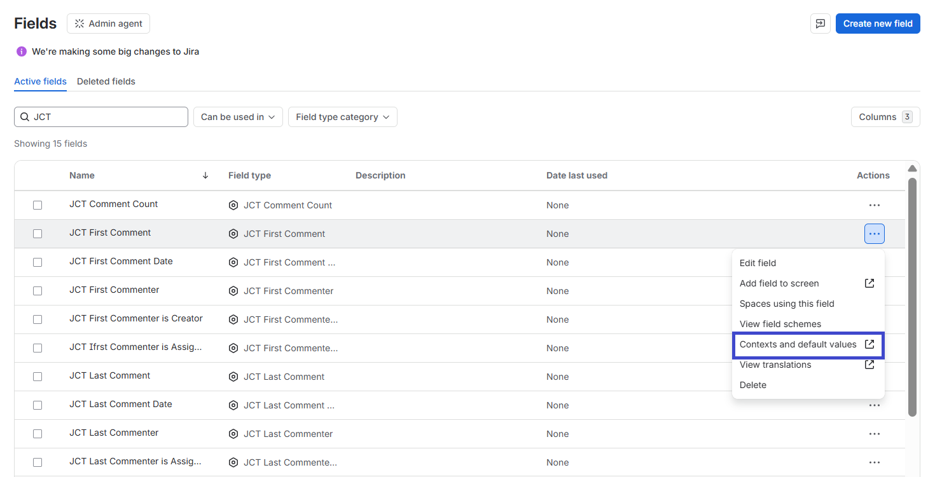
Task: Click the Create new field button
Action: (x=878, y=24)
